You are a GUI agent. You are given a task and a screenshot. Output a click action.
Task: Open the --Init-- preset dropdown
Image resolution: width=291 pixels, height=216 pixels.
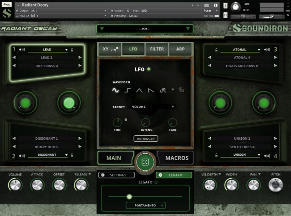click(x=145, y=29)
